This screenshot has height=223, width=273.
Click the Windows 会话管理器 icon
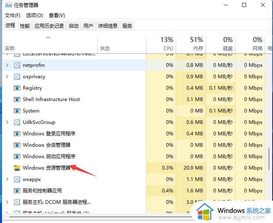coord(17,145)
